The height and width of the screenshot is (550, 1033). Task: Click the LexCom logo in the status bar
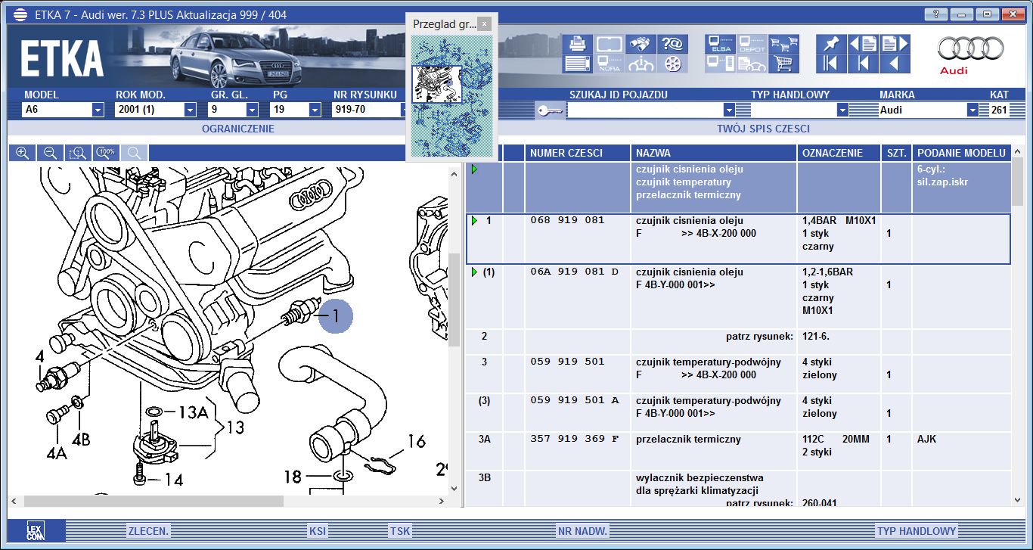point(36,530)
